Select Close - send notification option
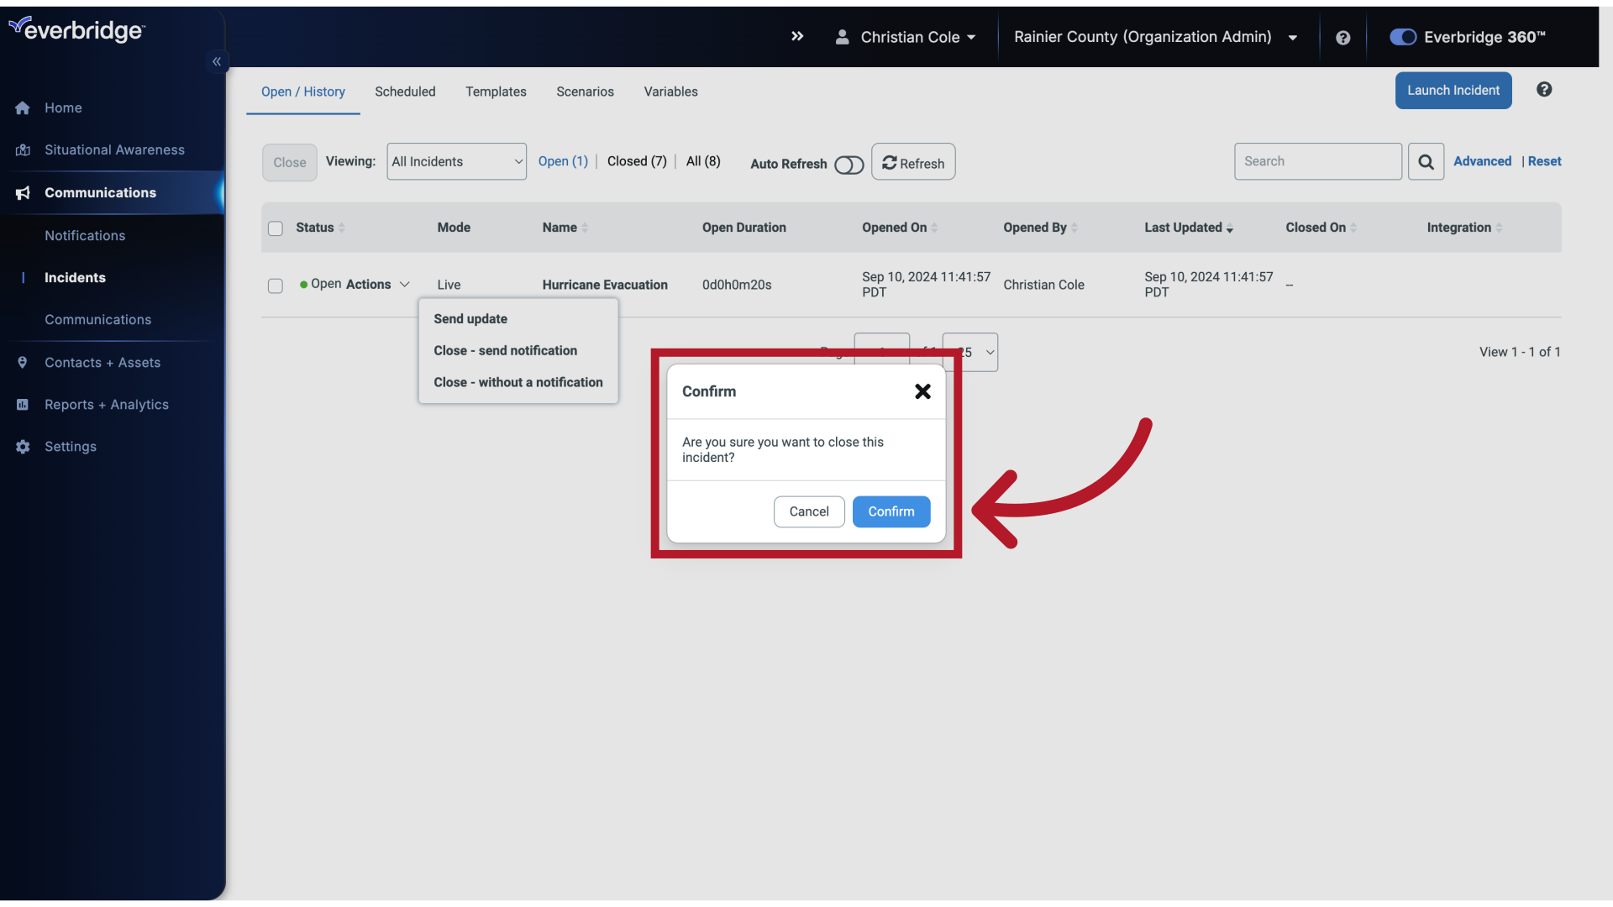 click(506, 351)
